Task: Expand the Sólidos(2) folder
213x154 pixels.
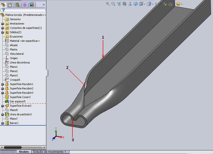Action: [x=2, y=32]
